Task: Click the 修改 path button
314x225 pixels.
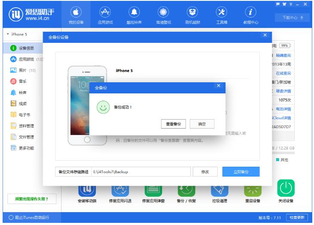Action: coord(205,172)
